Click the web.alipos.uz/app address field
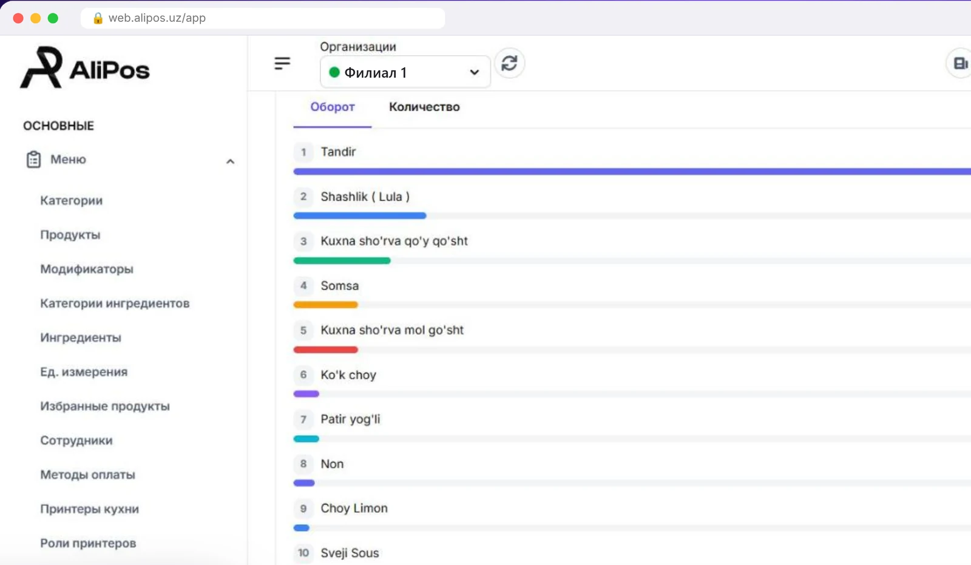Viewport: 971px width, 565px height. tap(263, 18)
